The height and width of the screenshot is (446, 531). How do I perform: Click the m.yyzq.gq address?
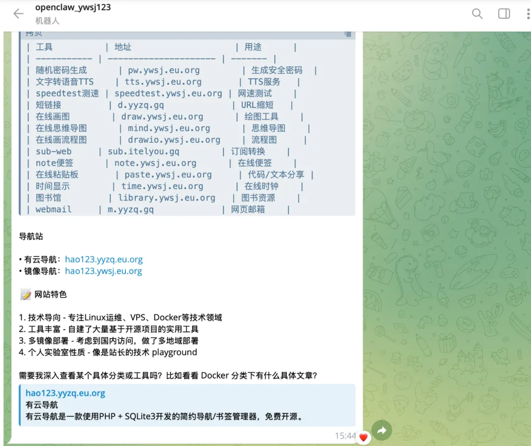click(x=130, y=209)
